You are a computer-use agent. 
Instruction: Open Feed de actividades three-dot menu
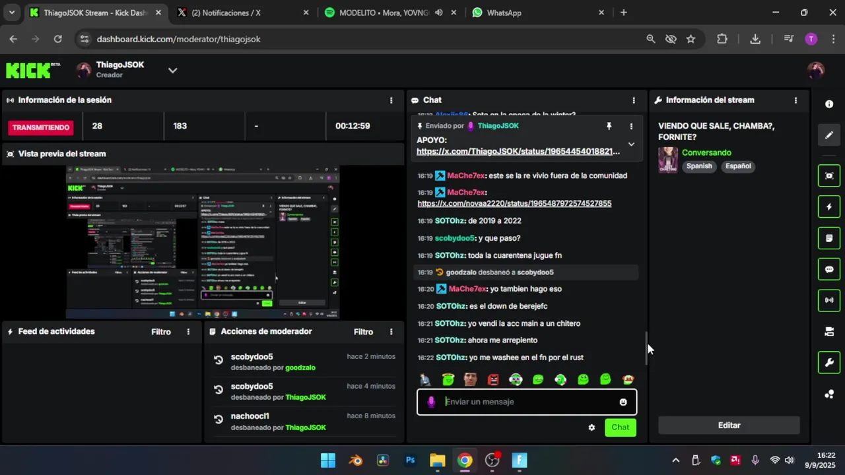click(188, 332)
